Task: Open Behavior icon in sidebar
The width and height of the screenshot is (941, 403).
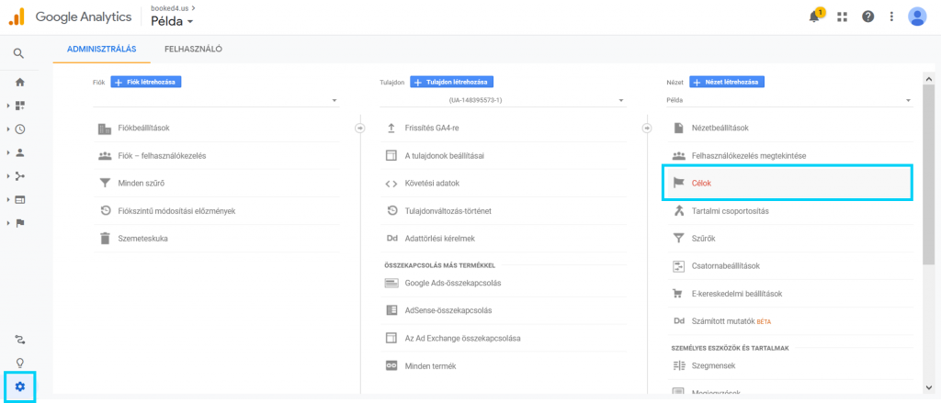Action: click(x=20, y=199)
